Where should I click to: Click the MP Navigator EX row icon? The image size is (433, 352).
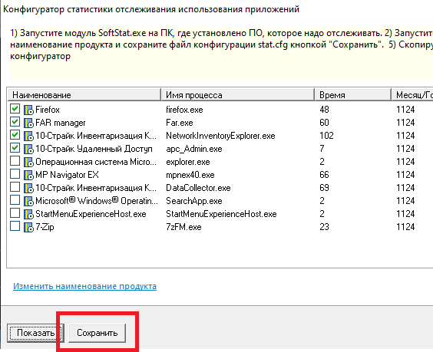(x=28, y=175)
